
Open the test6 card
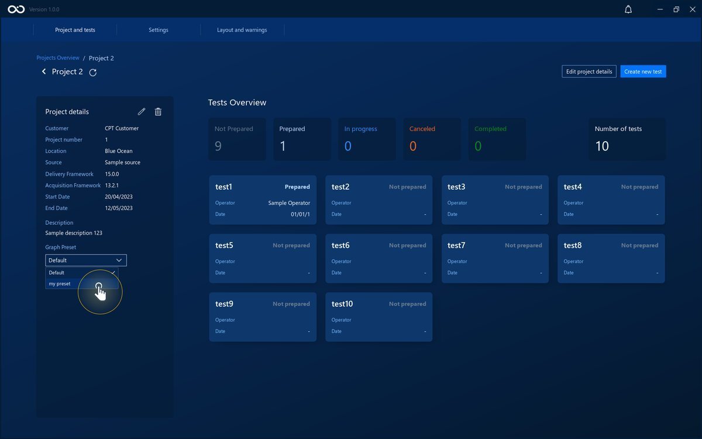[x=379, y=258]
